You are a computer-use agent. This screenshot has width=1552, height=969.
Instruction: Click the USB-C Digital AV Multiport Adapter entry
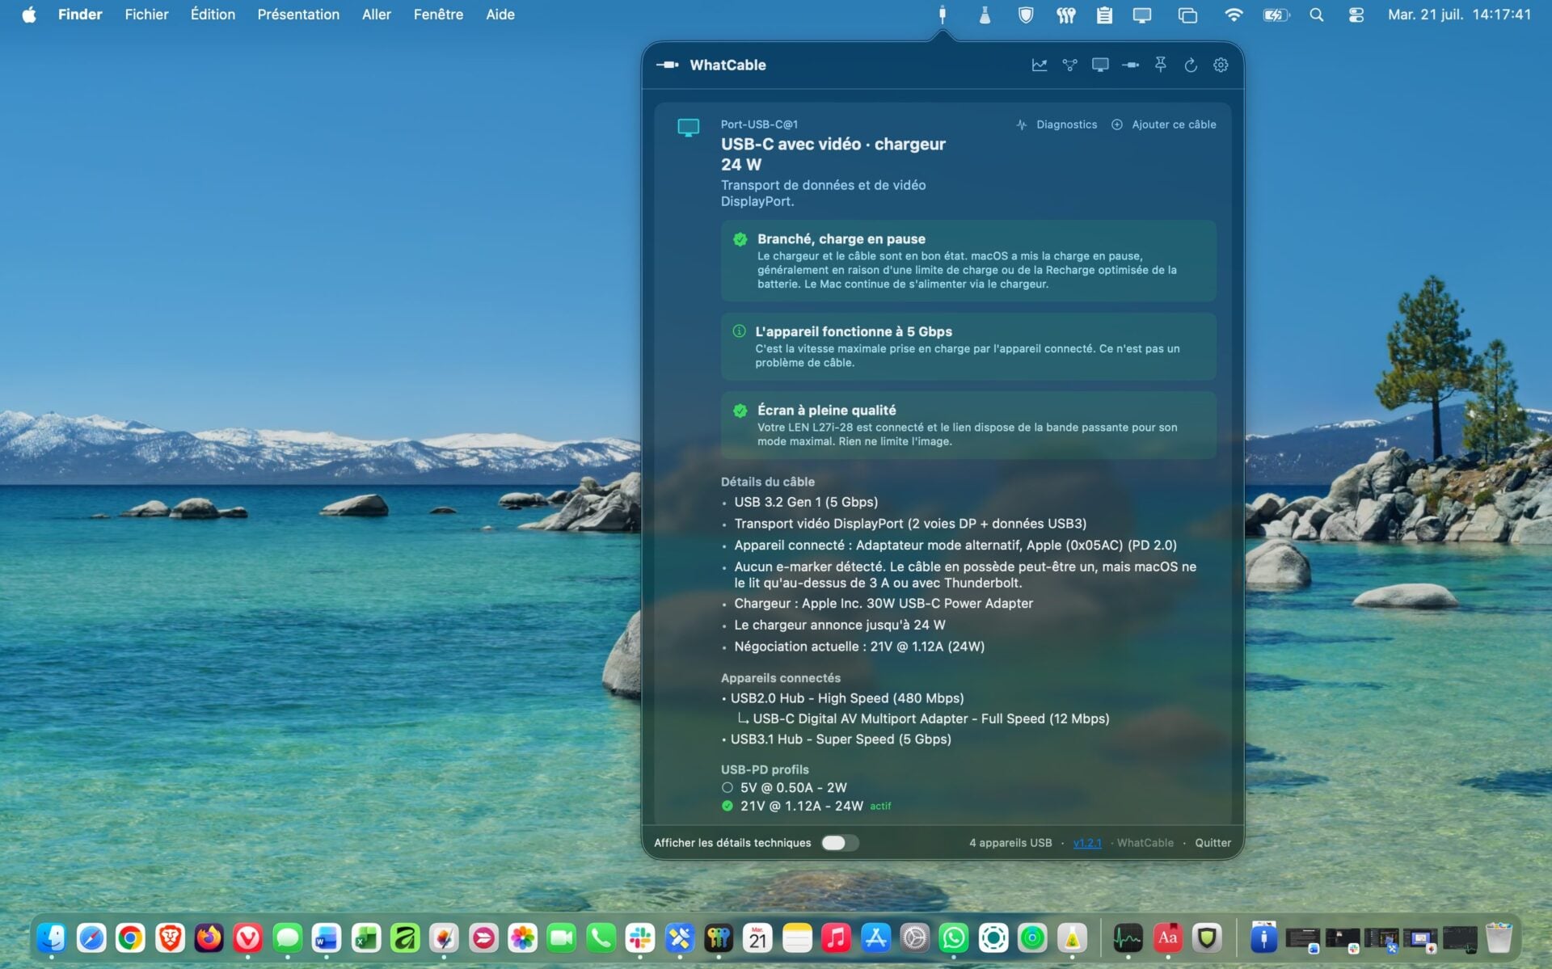(x=931, y=718)
